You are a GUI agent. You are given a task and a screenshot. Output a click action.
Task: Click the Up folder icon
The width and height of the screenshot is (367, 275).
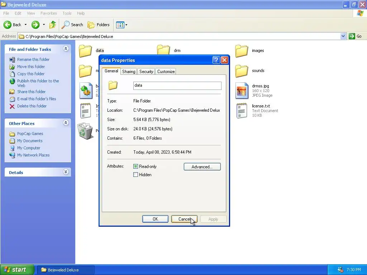[53, 25]
